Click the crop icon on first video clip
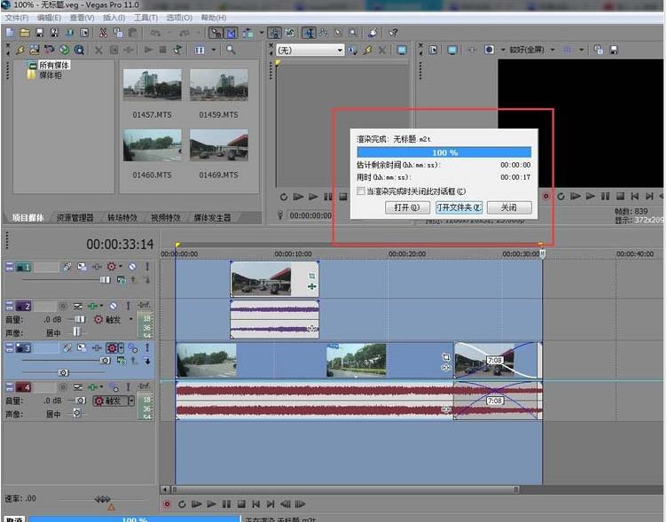The height and width of the screenshot is (522, 668). (311, 277)
